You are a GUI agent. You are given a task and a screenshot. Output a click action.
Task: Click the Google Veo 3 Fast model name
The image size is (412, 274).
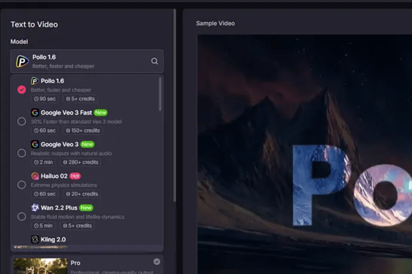(67, 113)
